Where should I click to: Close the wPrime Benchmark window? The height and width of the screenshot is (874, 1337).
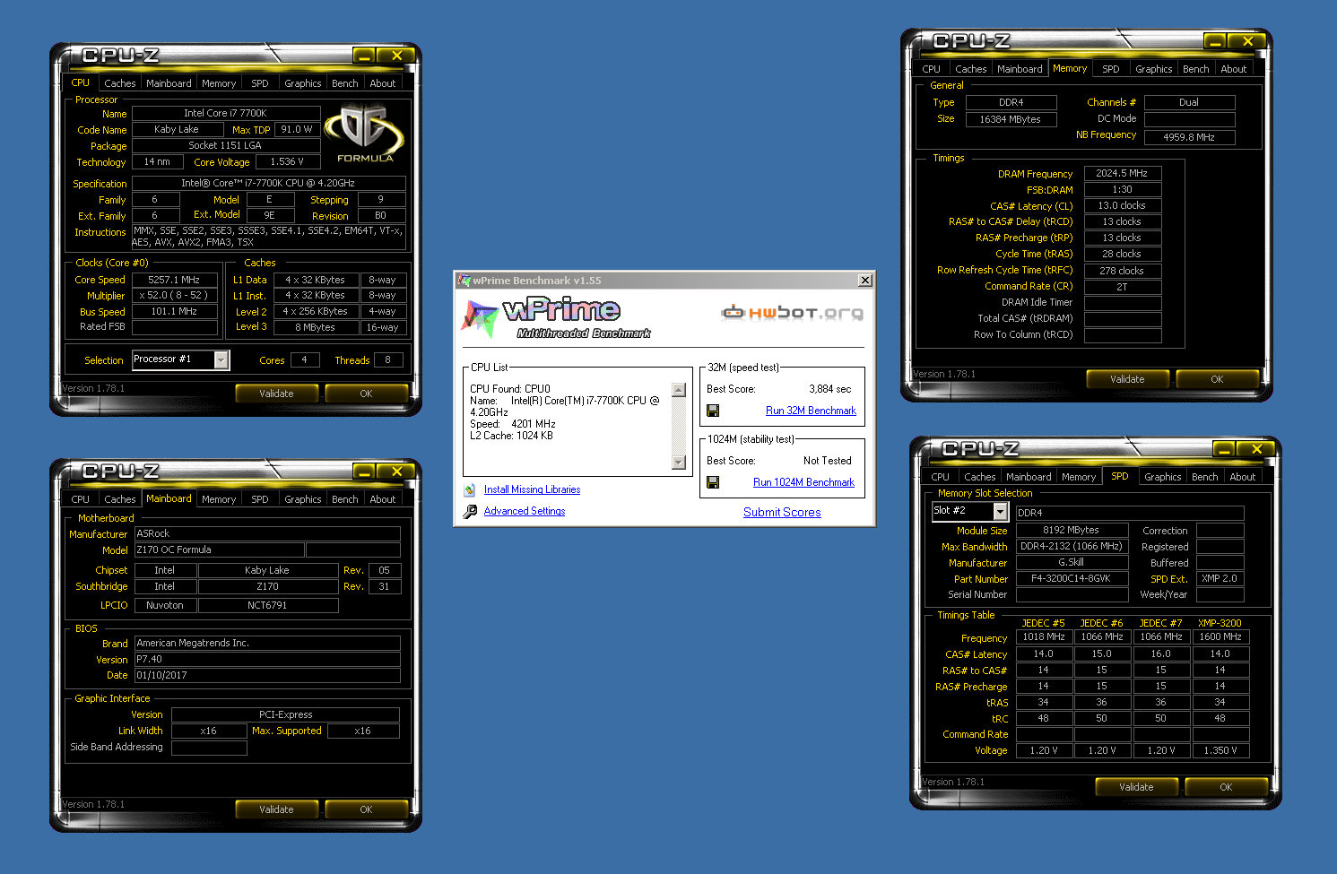tap(865, 281)
